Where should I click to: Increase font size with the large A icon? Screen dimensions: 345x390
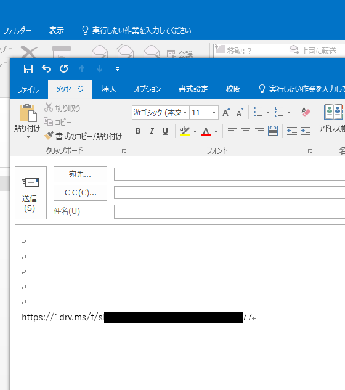226,112
